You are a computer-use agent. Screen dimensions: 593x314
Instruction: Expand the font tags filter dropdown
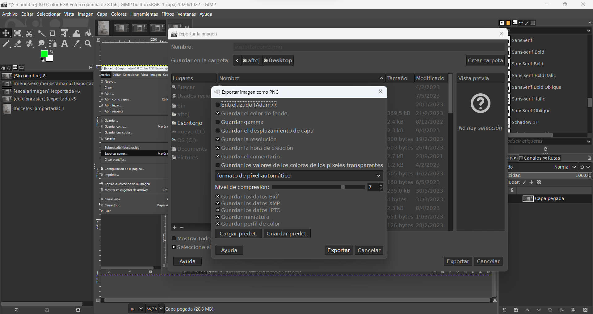click(589, 141)
